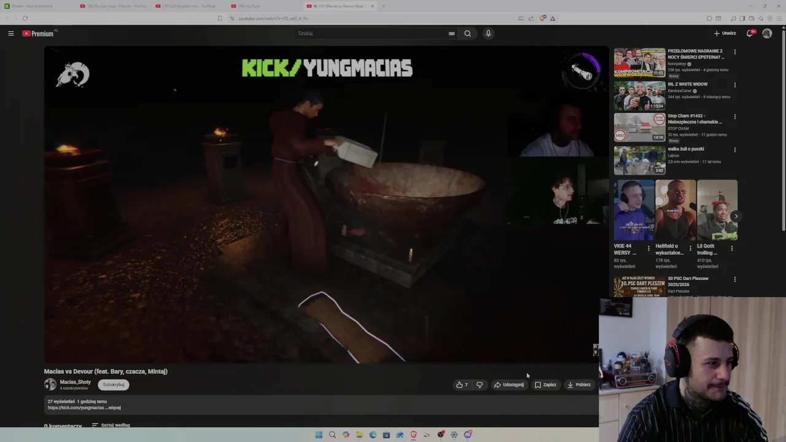Switch to the fourth YouTube tab
The height and width of the screenshot is (442, 786).
pos(265,6)
